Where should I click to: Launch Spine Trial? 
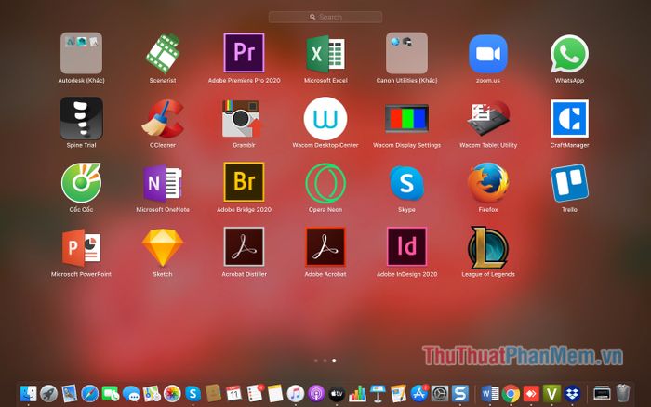coord(82,118)
